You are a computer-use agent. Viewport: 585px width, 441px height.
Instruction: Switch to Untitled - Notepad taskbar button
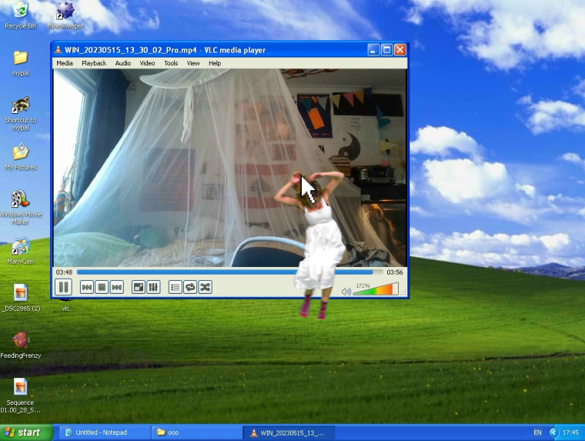point(105,433)
